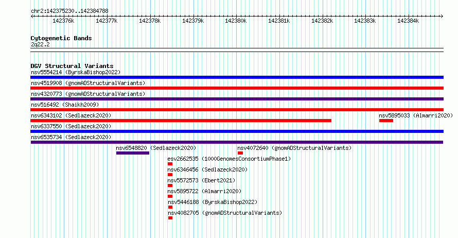Click the ruler's left arrowhead
Image resolution: width=458 pixels, height=238 pixels.
[32, 16]
